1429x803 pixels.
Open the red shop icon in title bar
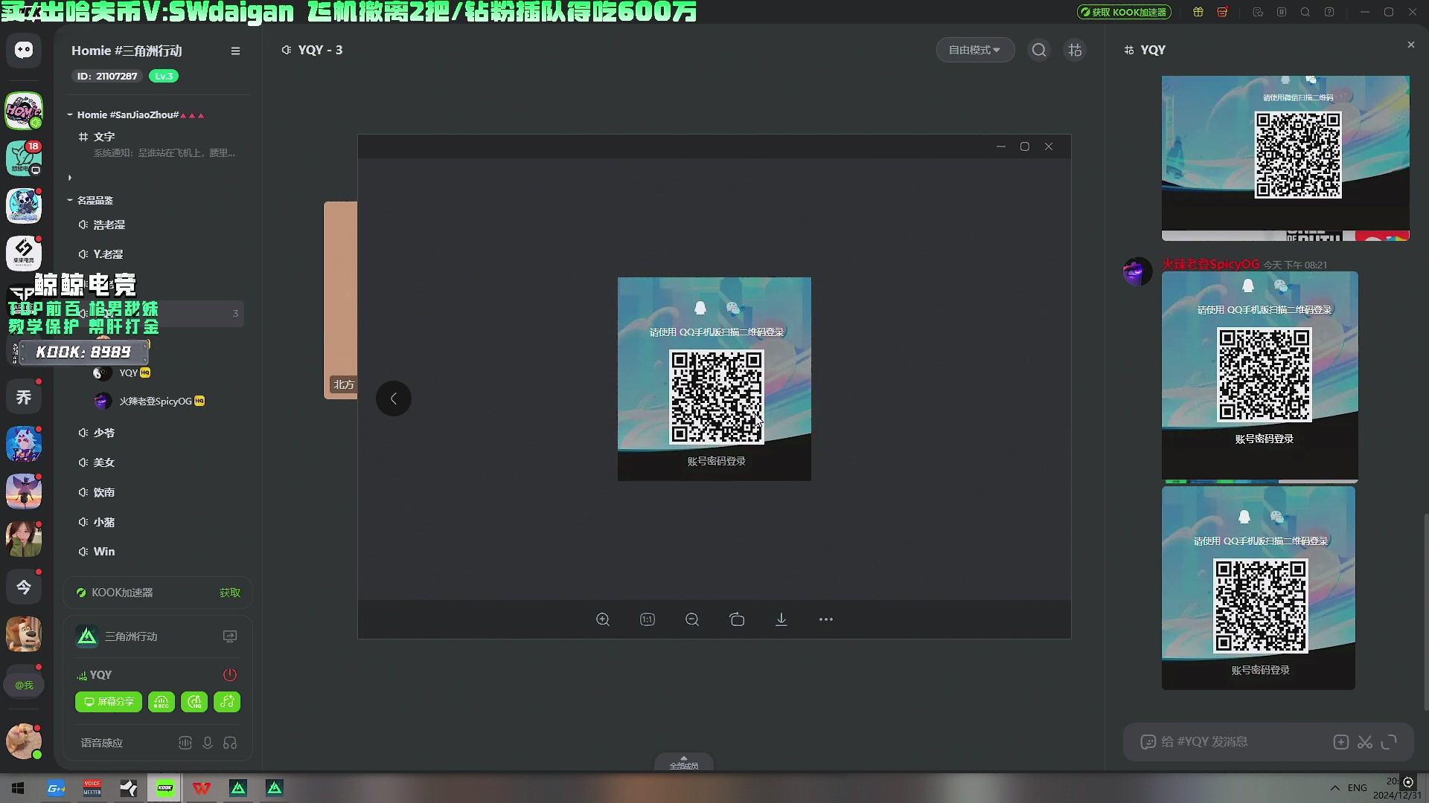click(1222, 12)
